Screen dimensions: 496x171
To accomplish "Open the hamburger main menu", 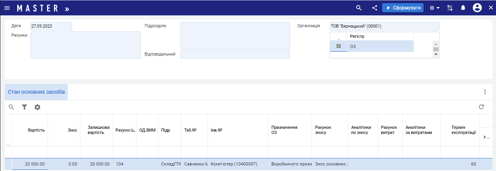I will pyautogui.click(x=7, y=8).
